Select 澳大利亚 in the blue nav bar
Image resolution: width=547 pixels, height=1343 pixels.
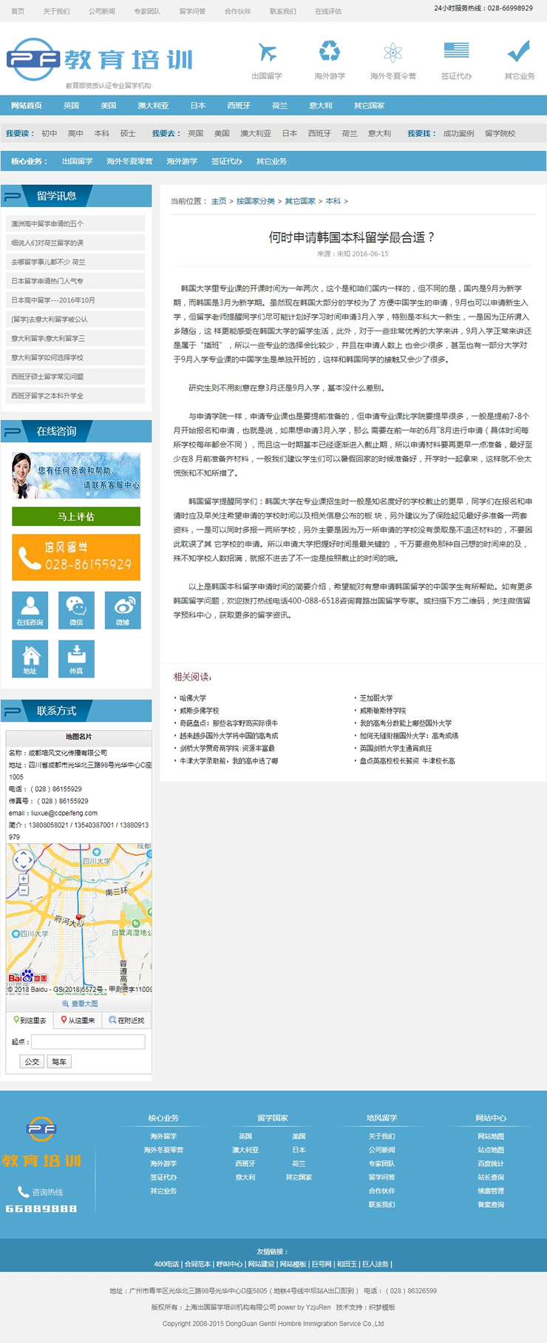coord(153,105)
